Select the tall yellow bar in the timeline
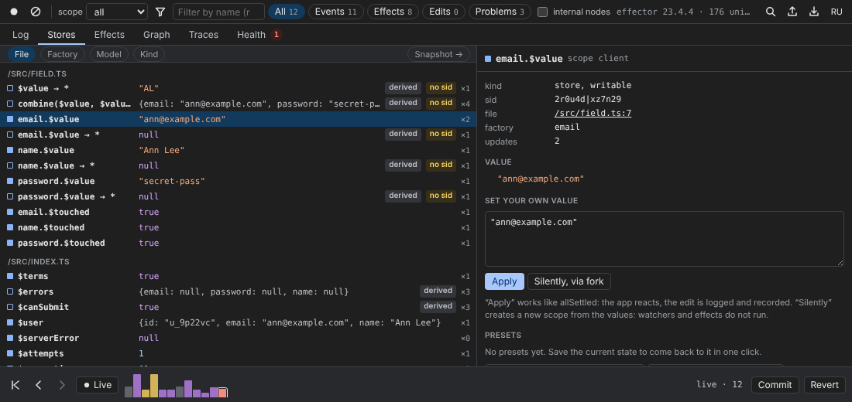852x402 pixels. pos(154,386)
